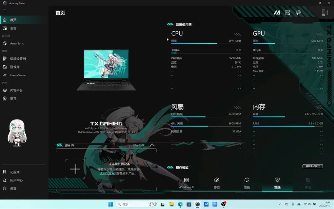Viewport: 334px width, 209px height.
Task: Open the megaphone announcements icon
Action: point(298,13)
